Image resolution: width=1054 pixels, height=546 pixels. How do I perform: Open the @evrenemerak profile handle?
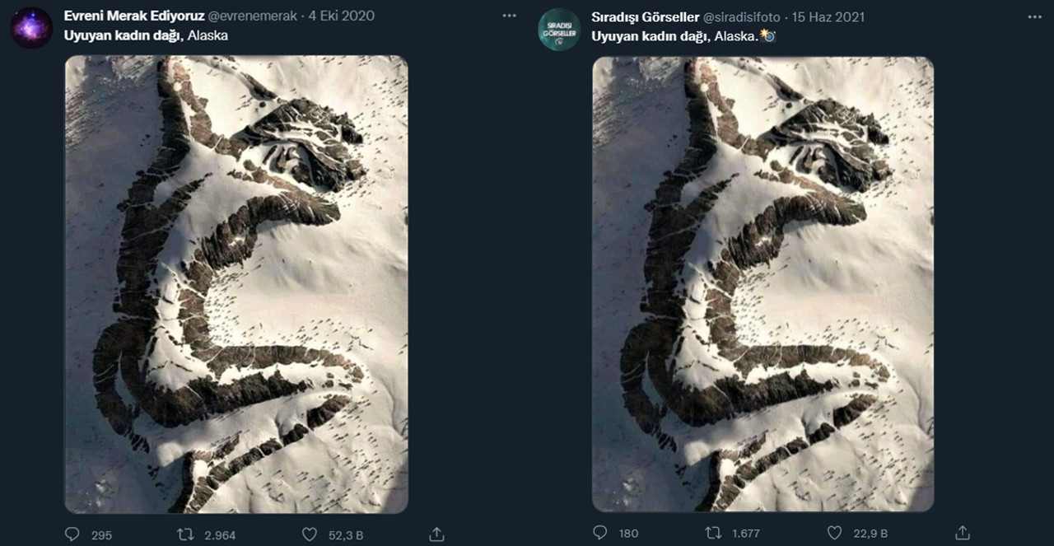(x=253, y=15)
